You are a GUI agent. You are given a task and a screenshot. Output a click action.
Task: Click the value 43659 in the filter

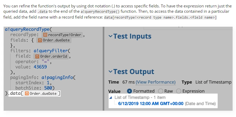pos(40,67)
